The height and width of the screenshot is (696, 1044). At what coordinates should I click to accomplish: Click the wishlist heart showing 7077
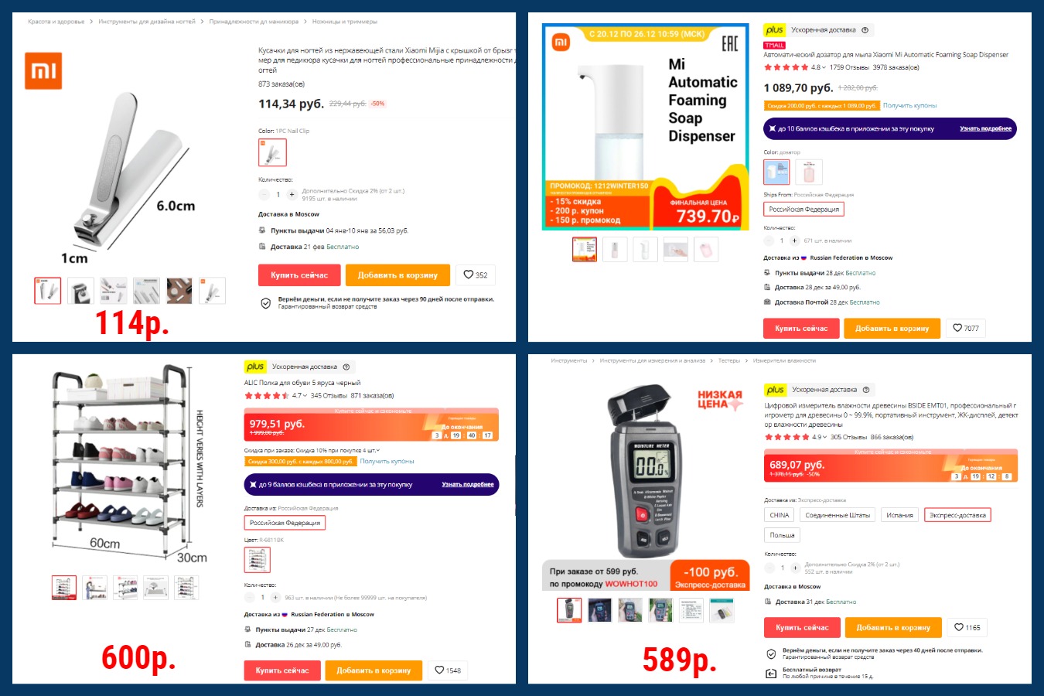(965, 329)
